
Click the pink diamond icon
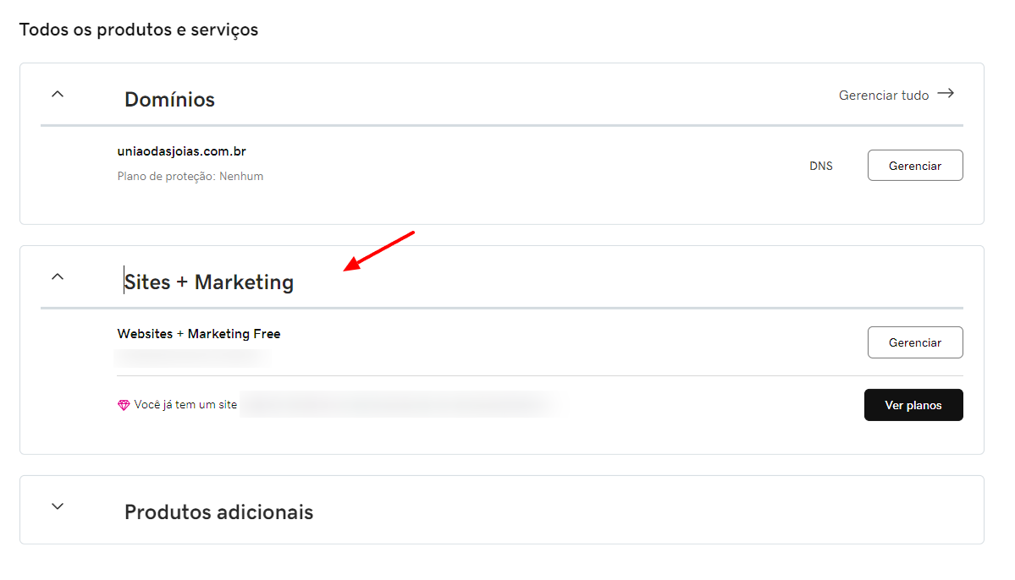pyautogui.click(x=124, y=406)
